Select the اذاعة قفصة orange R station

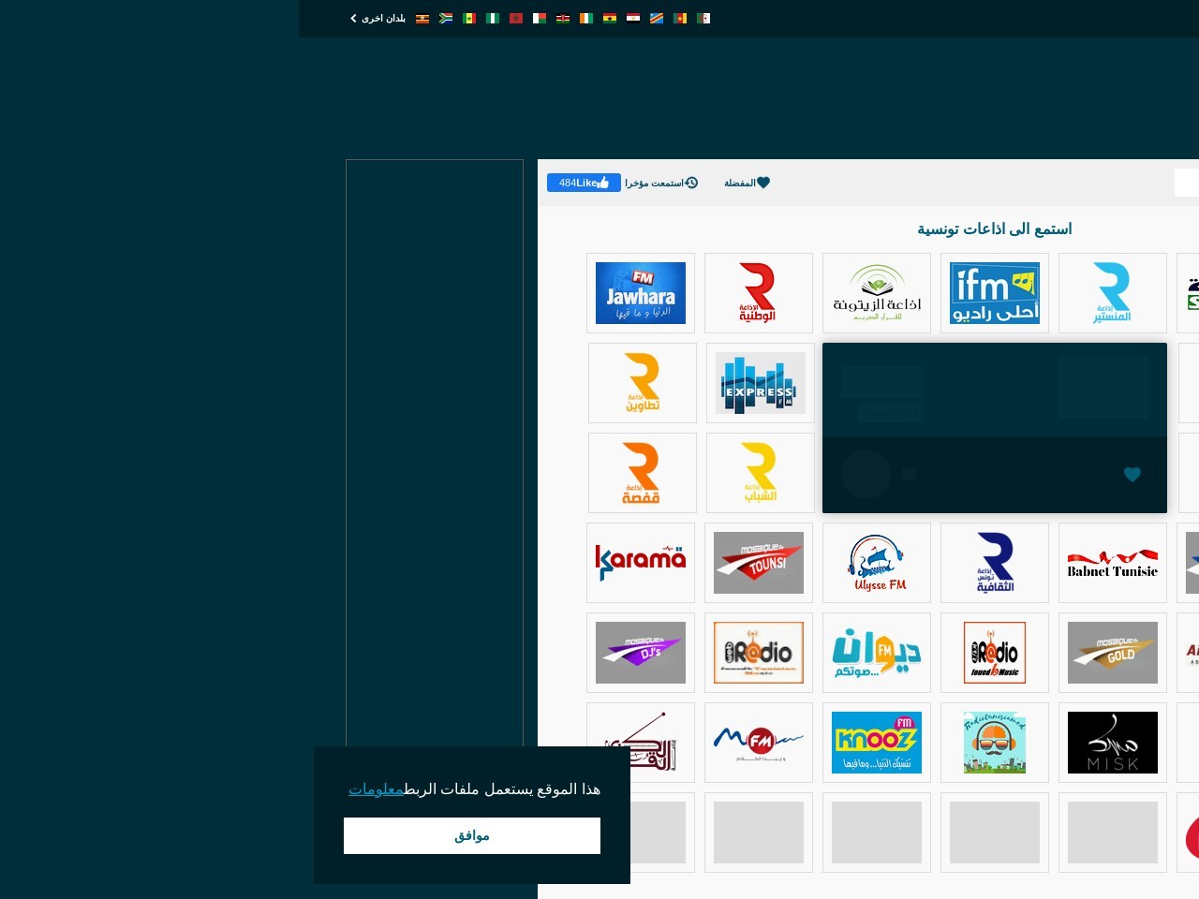pos(643,473)
